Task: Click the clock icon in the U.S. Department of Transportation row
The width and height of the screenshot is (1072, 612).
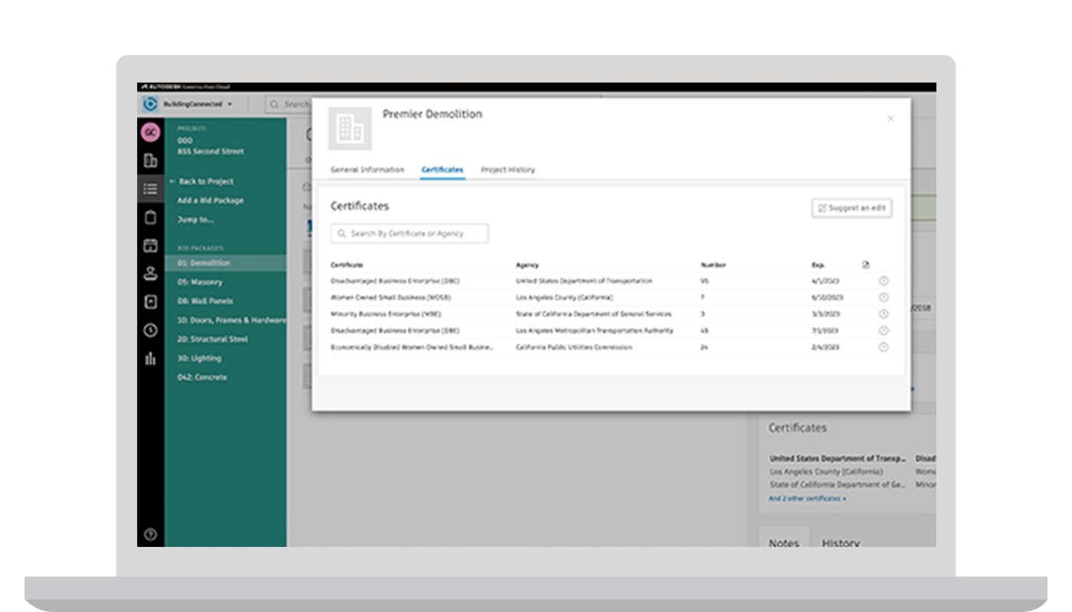Action: (x=883, y=281)
